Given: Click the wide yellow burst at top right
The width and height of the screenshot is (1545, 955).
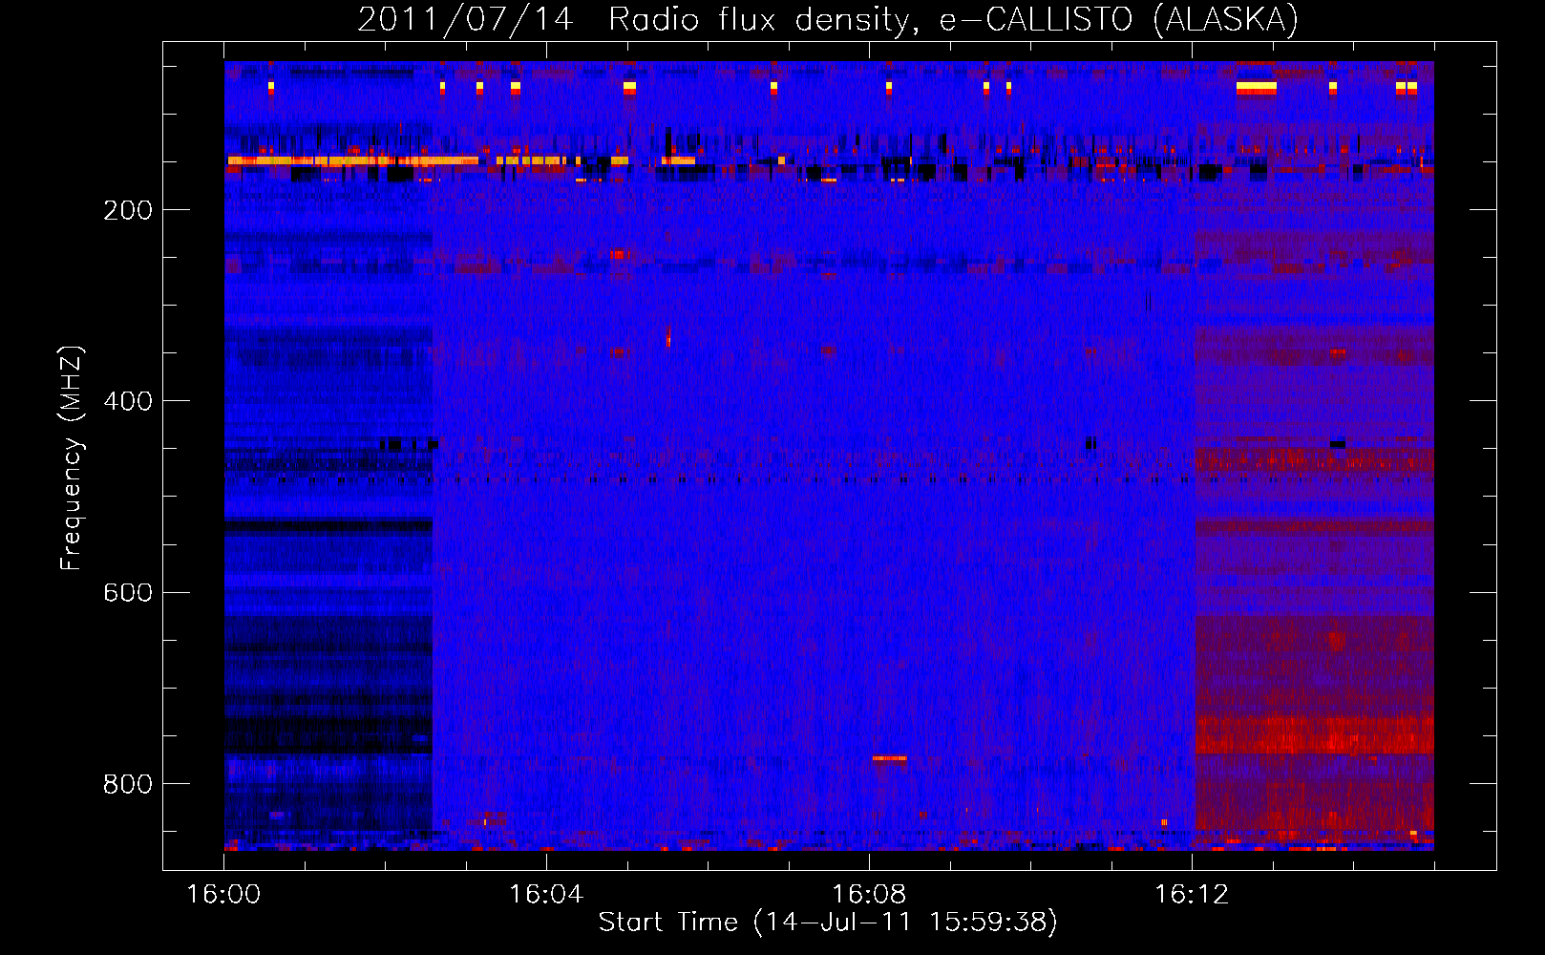Looking at the screenshot, I should 1257,88.
